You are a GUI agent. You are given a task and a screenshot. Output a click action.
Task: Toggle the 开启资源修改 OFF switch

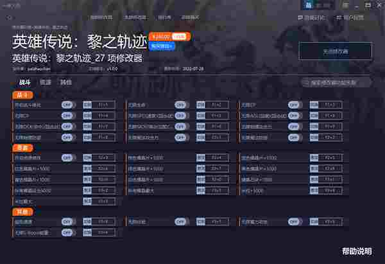[x=69, y=158]
